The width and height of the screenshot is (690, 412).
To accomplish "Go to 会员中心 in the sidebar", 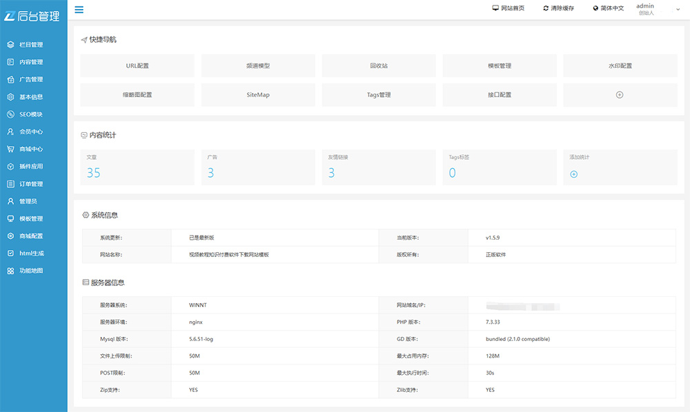I will tap(31, 132).
